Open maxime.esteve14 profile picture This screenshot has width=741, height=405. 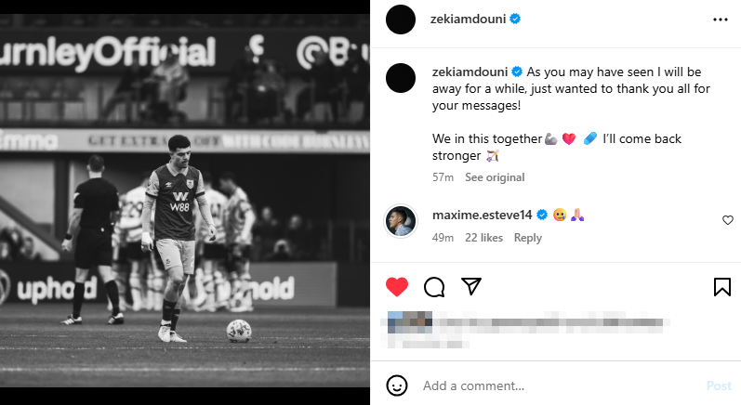pos(401,221)
